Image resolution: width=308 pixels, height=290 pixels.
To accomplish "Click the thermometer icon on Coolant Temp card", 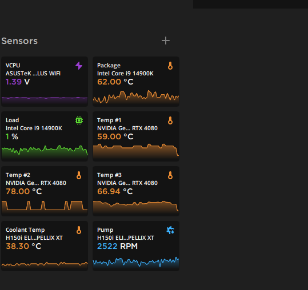I will point(79,230).
